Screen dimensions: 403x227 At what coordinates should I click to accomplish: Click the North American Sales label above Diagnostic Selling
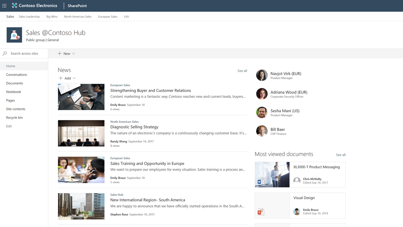click(124, 122)
